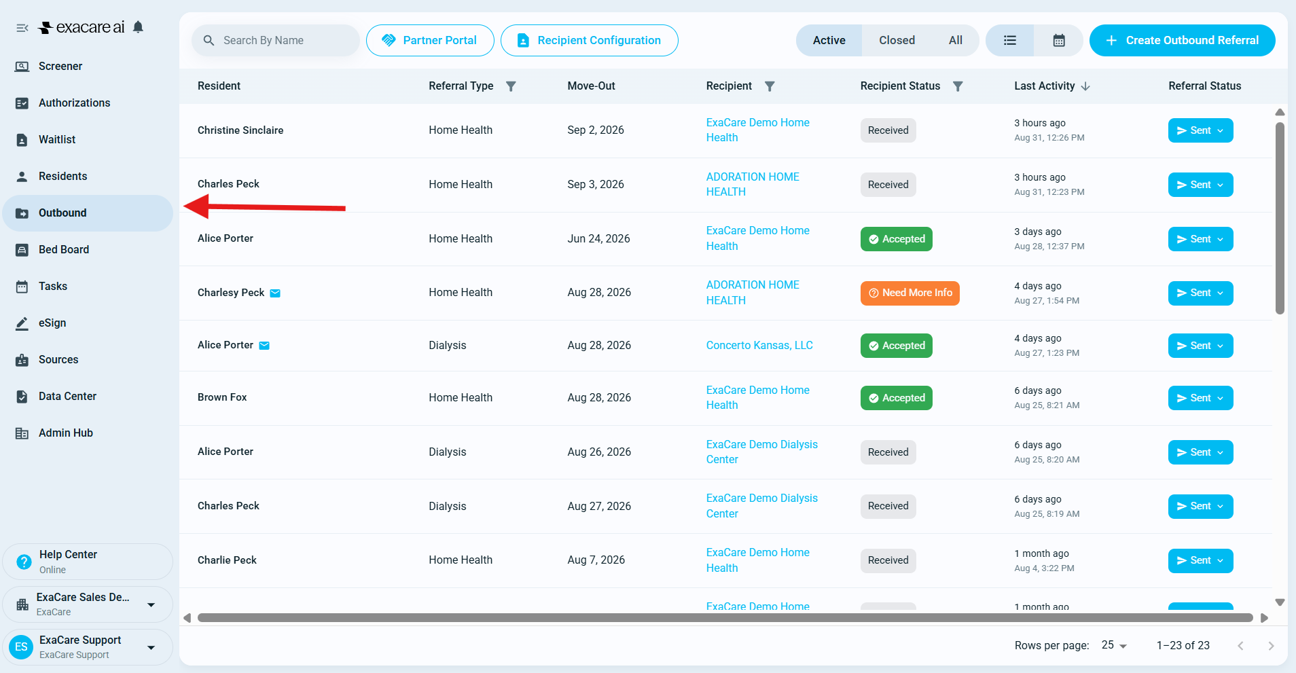Open the notifications bell
The height and width of the screenshot is (673, 1296).
pos(138,27)
